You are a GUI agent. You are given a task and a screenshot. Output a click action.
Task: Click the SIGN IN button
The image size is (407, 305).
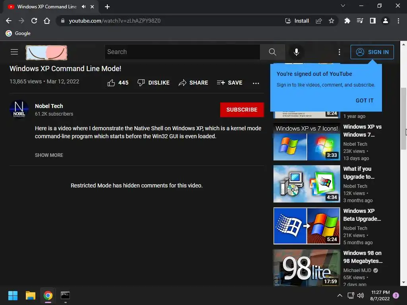[x=372, y=52]
